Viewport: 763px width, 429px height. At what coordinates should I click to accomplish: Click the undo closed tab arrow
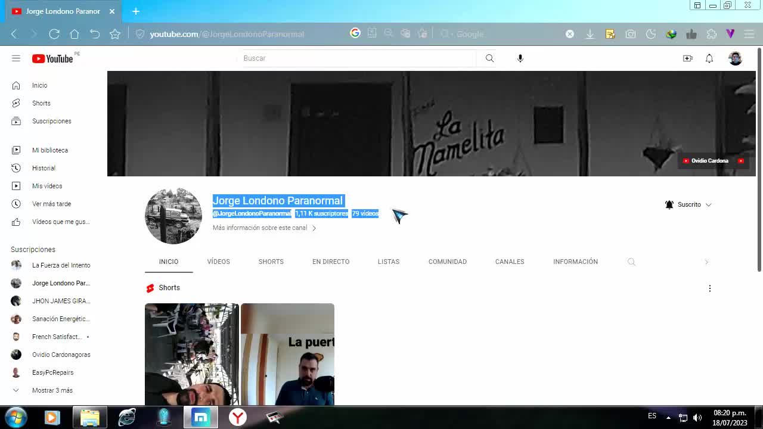point(95,34)
